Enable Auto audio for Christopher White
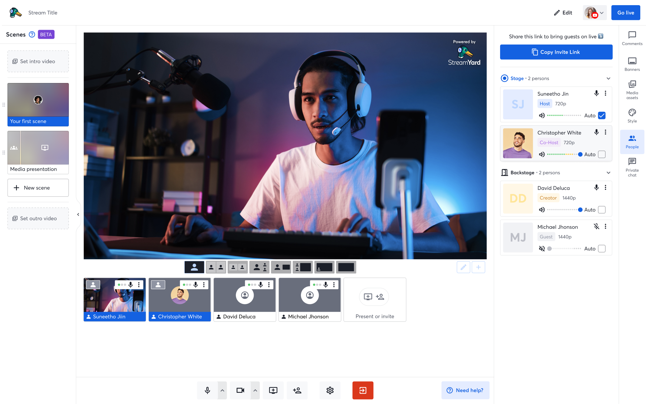 (x=602, y=154)
